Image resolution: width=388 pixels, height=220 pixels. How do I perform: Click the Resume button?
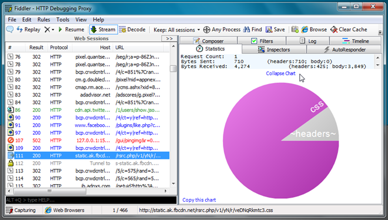(x=71, y=29)
